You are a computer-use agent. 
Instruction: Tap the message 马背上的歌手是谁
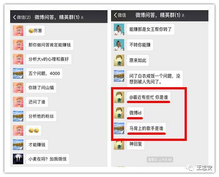click(146, 128)
